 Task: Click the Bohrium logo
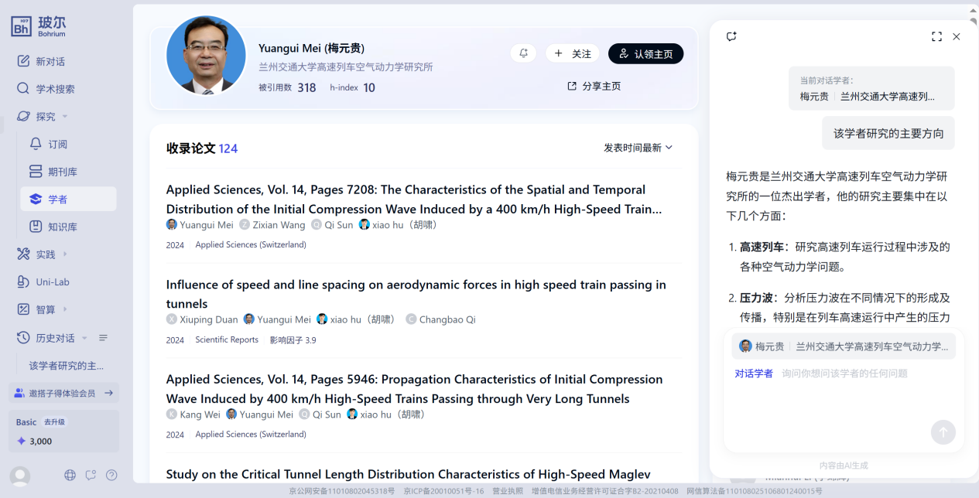pyautogui.click(x=39, y=25)
